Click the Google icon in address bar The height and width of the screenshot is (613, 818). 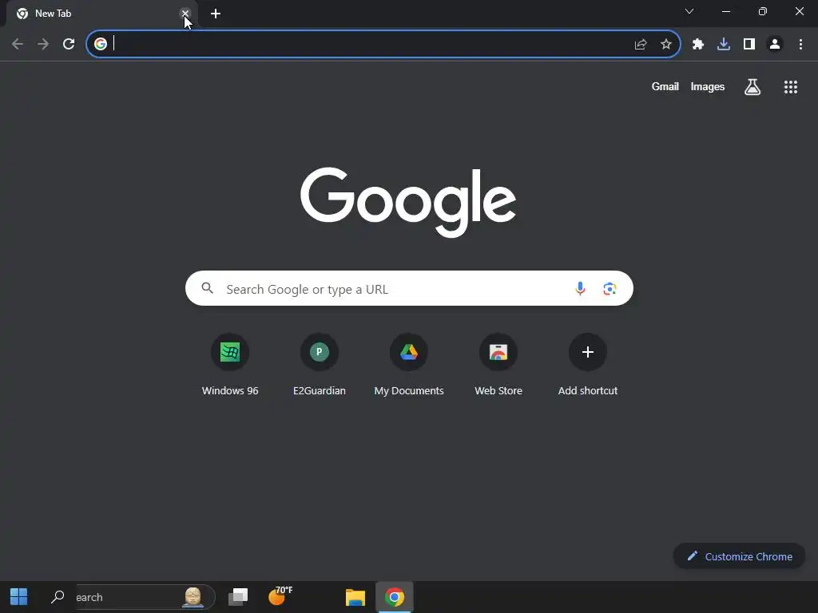101,44
